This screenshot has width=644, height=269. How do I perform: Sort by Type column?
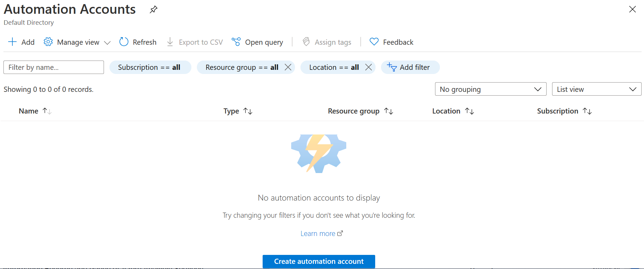[231, 111]
